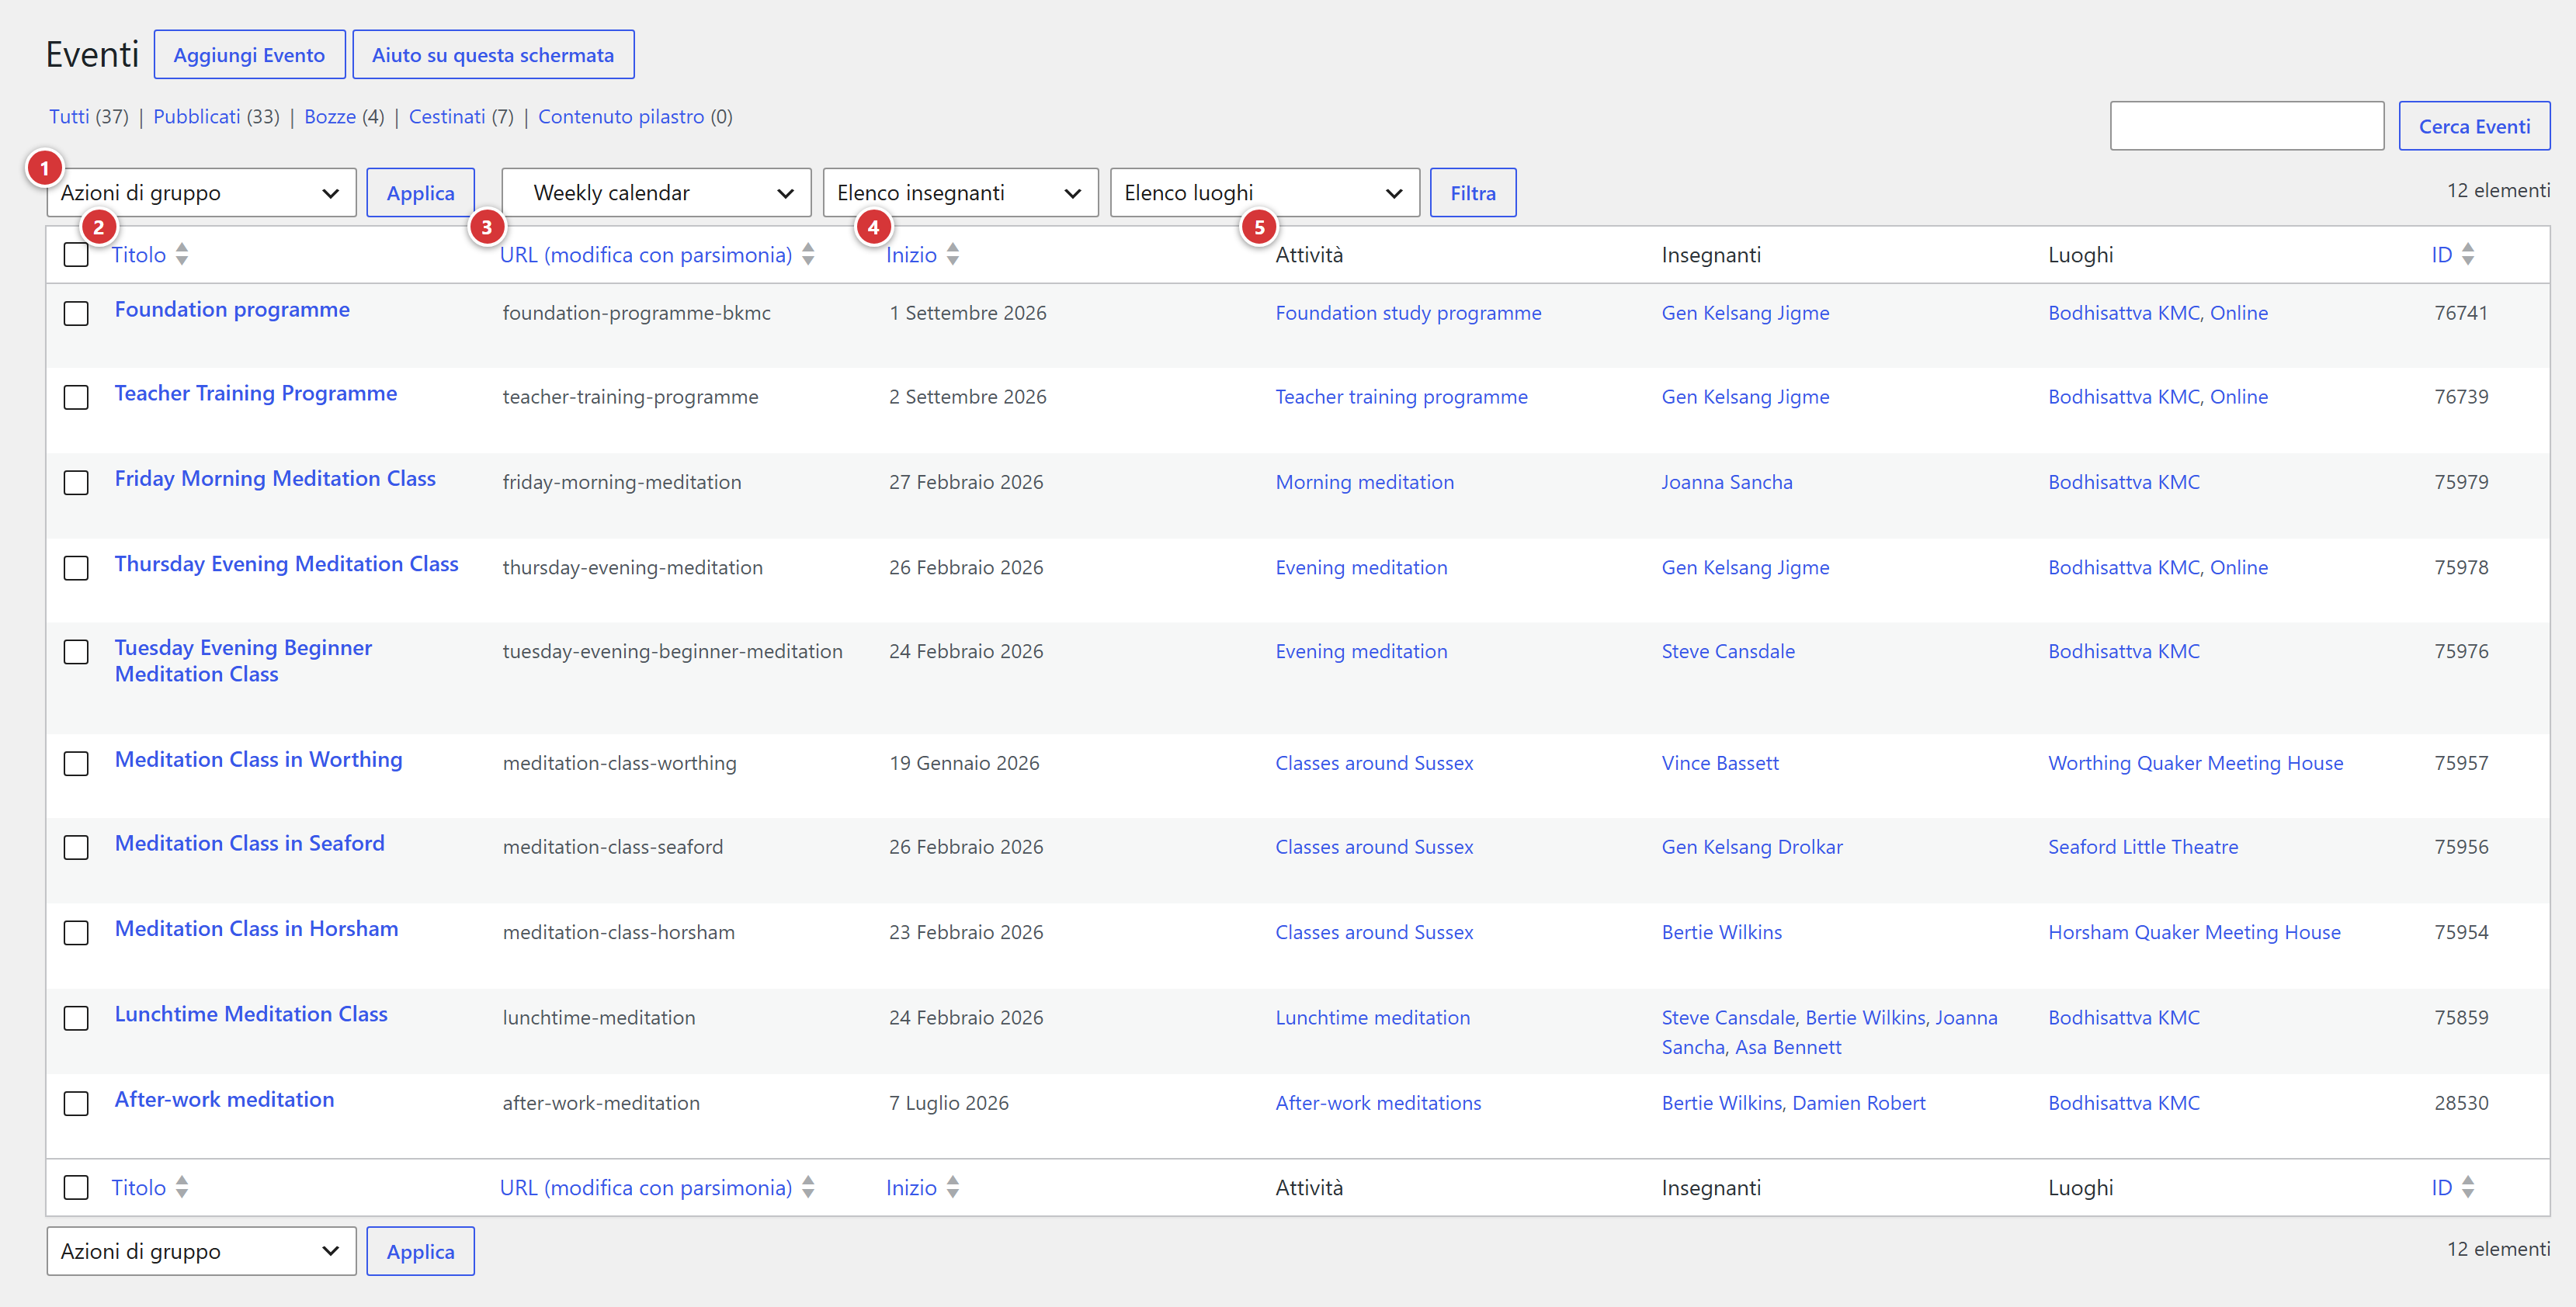
Task: Check the After-work meditation row checkbox
Action: (76, 1104)
